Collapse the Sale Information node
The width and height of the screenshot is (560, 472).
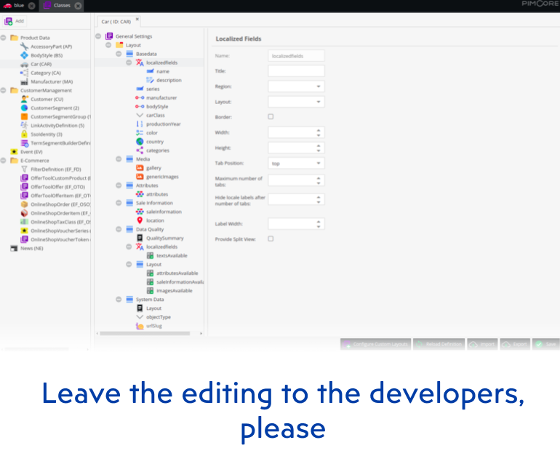tap(119, 203)
